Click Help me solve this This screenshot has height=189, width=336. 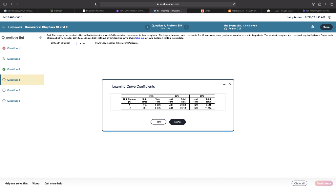(16, 183)
